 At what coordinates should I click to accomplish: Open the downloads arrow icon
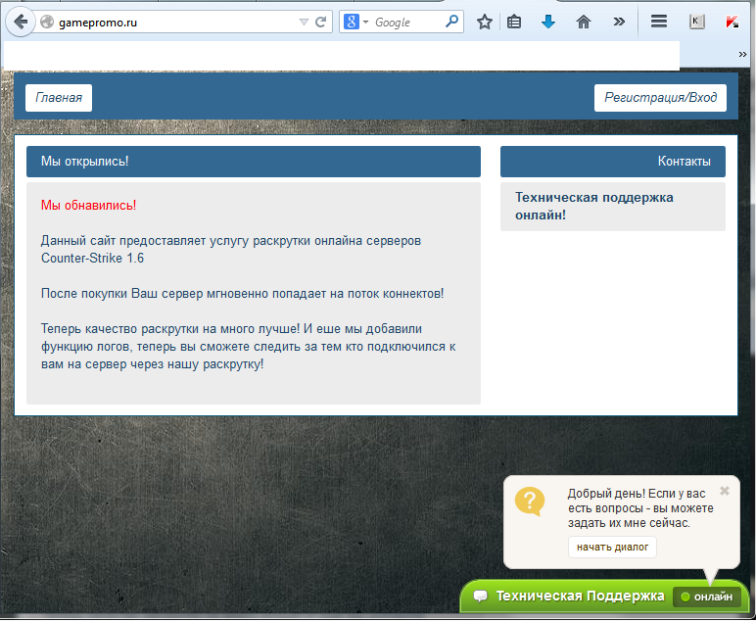point(548,23)
